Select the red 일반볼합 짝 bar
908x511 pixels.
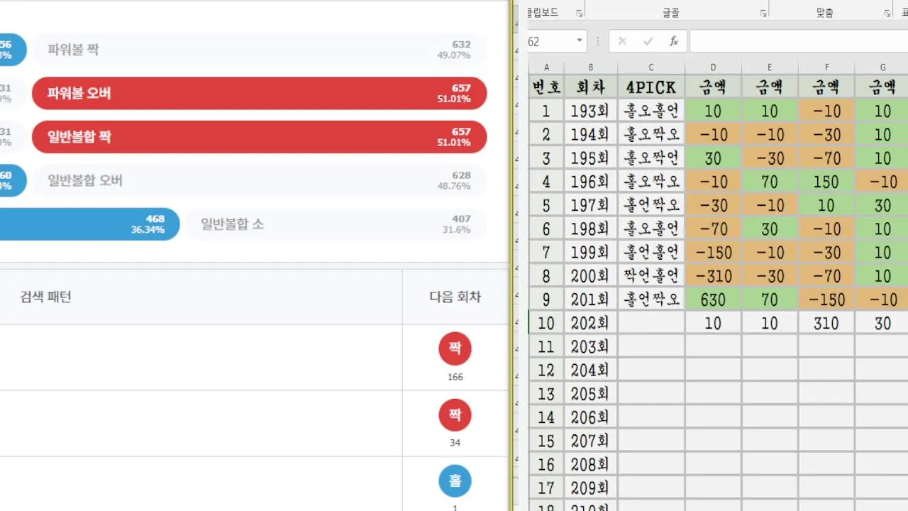260,137
